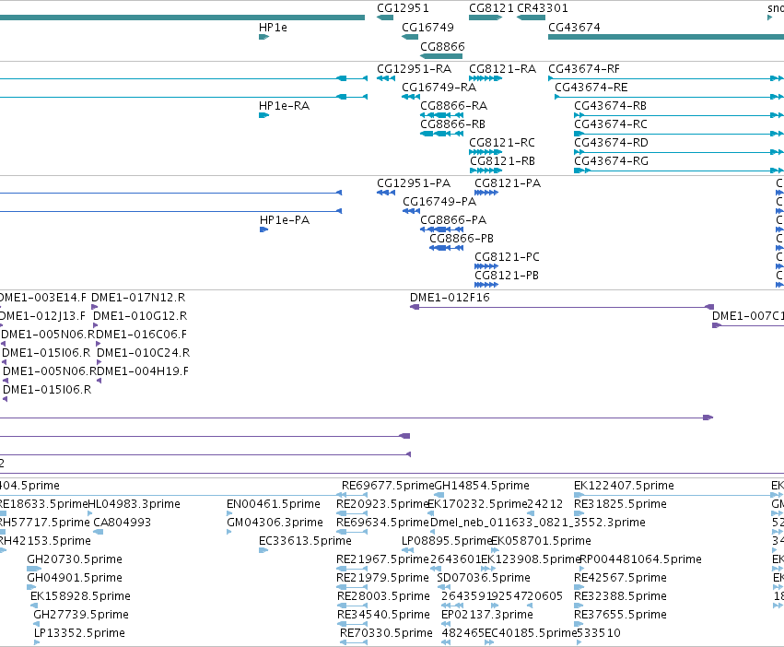The height and width of the screenshot is (647, 784).
Task: Click the RE34540.5prime EST
Action: coord(353,624)
